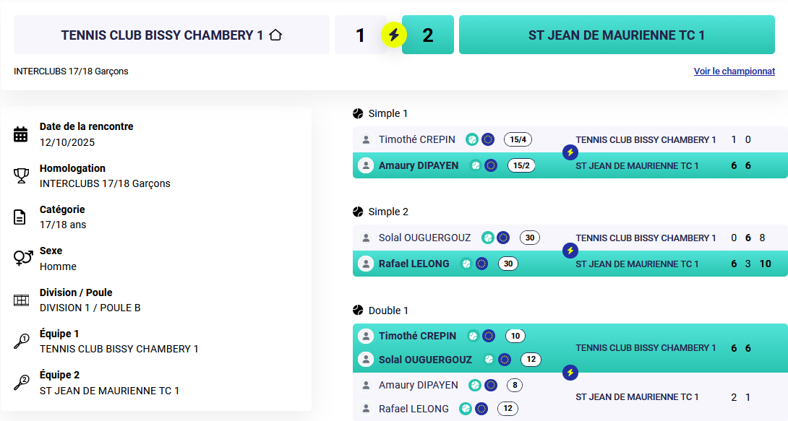The width and height of the screenshot is (788, 421).
Task: Click the home icon beside Tennis Club Bissy Chambery
Action: click(x=275, y=35)
